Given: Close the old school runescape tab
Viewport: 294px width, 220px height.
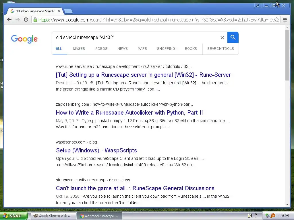Looking at the screenshot, I should coord(59,11).
